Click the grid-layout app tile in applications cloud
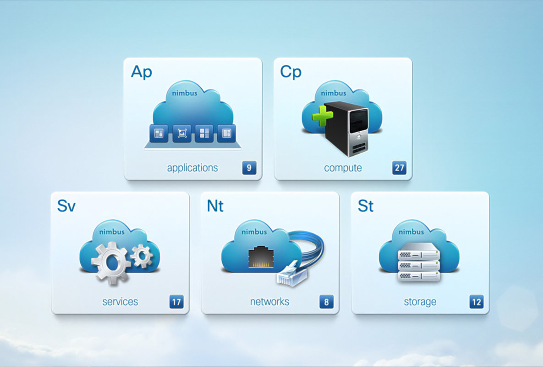This screenshot has height=367, width=543. [x=204, y=133]
